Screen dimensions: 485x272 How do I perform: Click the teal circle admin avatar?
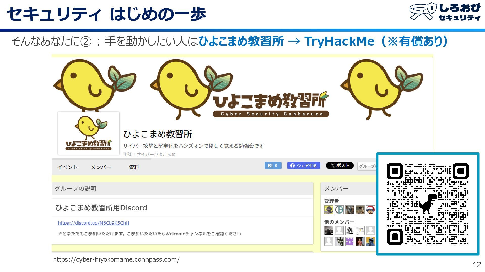click(x=339, y=210)
